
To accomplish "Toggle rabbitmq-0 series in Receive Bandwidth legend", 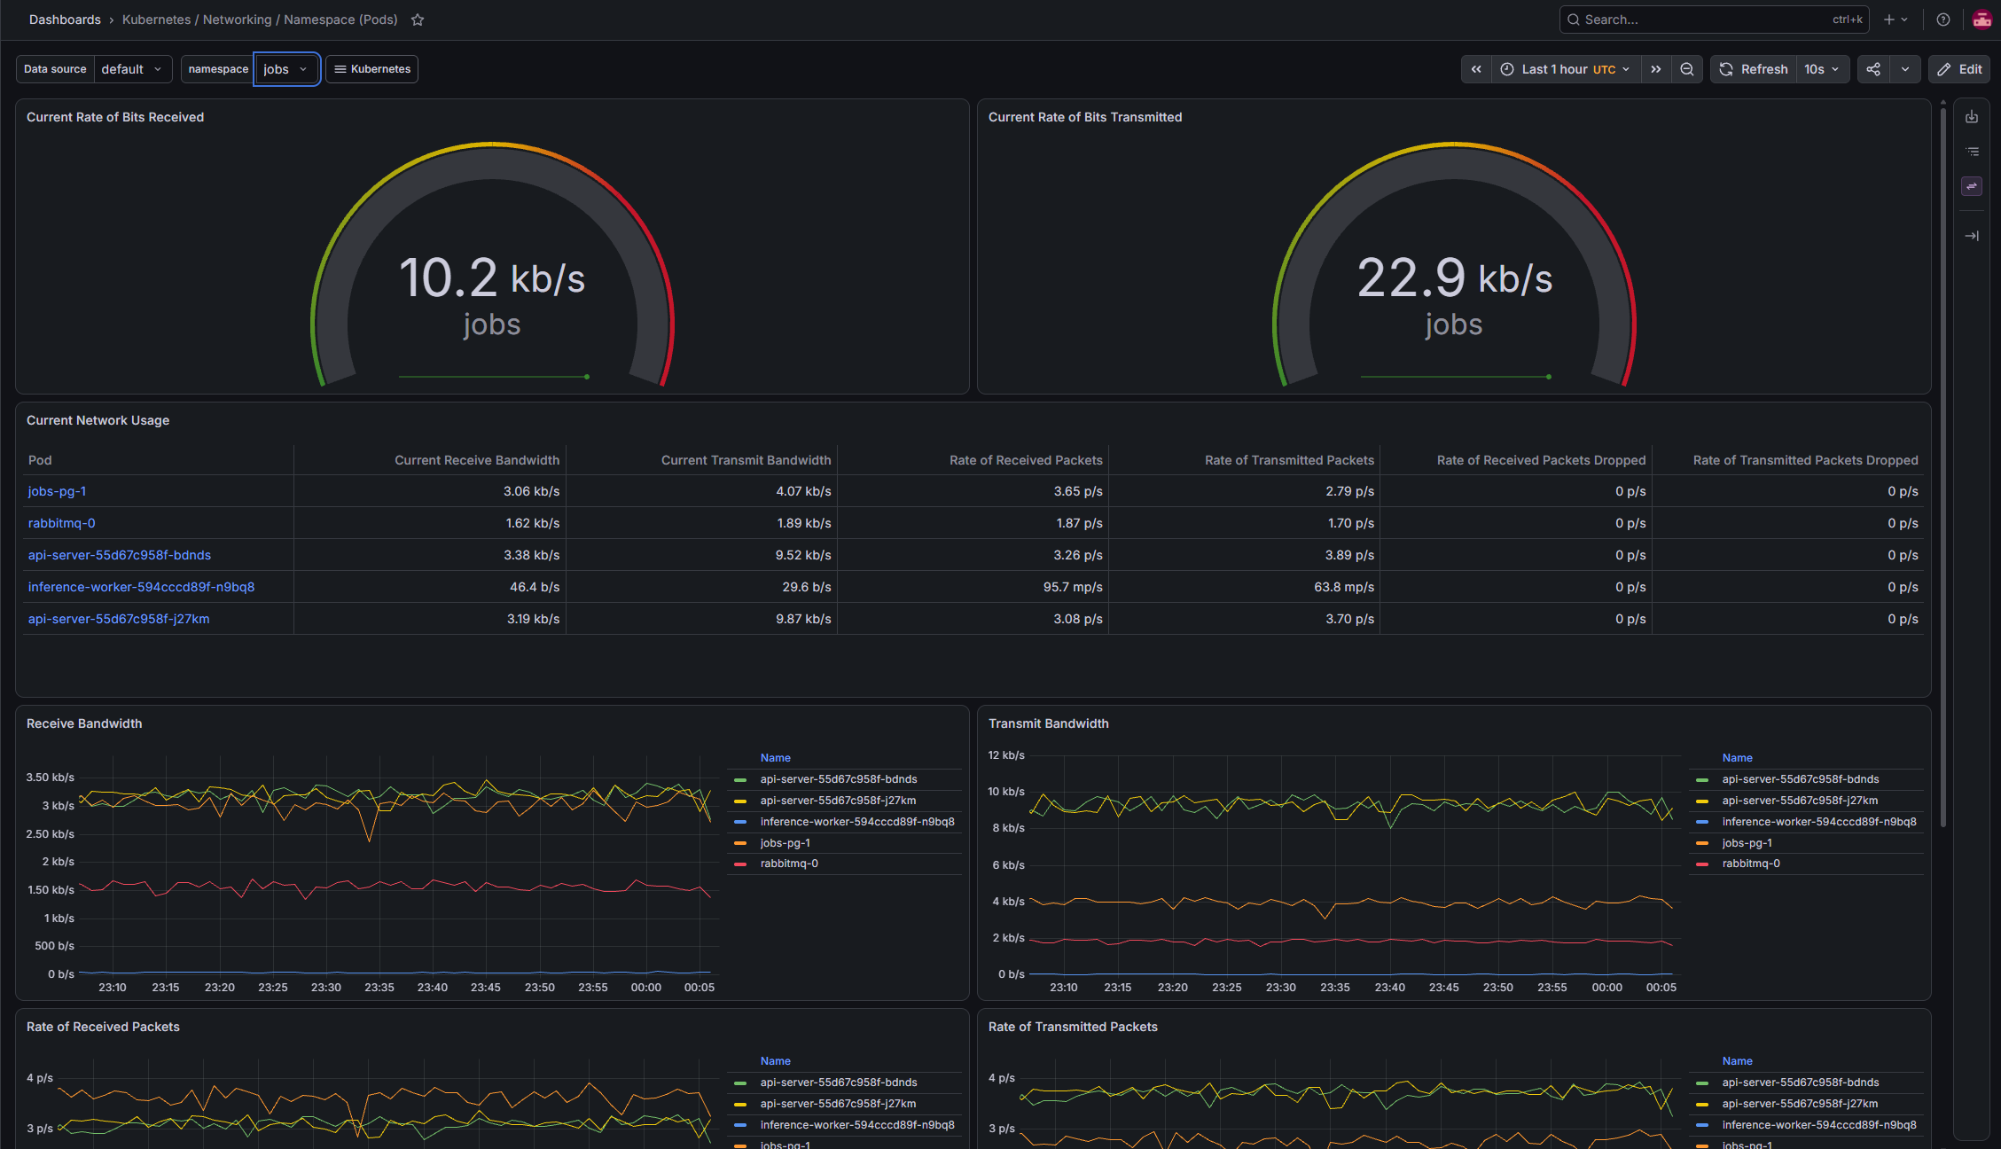I will coord(788,864).
